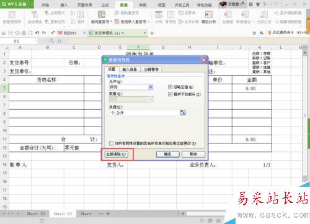Click the 来源 source input field
The width and height of the screenshot is (310, 224).
point(144,113)
